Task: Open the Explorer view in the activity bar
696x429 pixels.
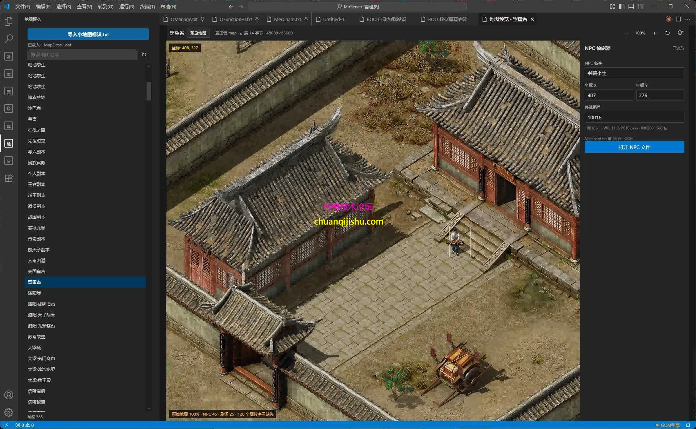Action: click(9, 21)
